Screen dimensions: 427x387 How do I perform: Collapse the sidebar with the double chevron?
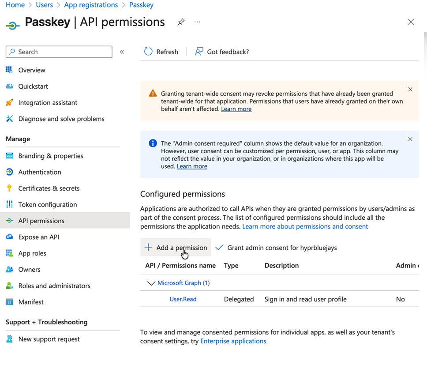click(x=122, y=52)
